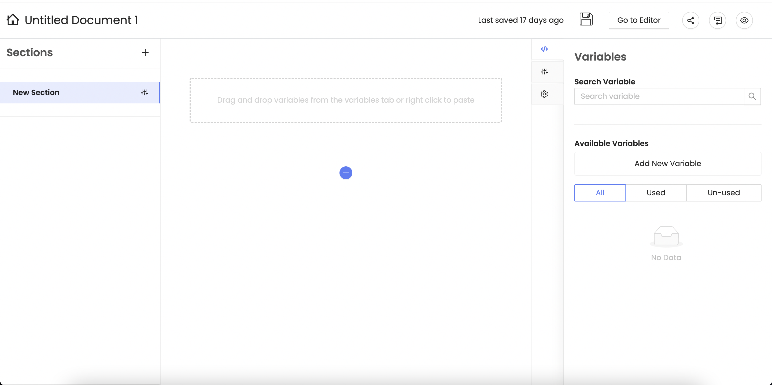This screenshot has height=385, width=772.
Task: Open the share icon button
Action: [690, 20]
